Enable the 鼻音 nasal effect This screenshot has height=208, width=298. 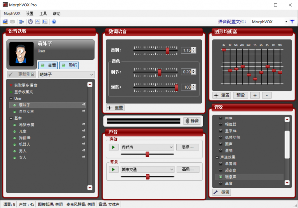pyautogui.click(x=221, y=184)
